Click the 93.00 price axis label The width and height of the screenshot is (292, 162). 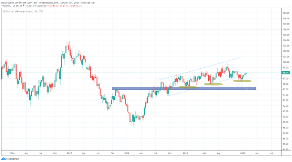click(x=286, y=100)
